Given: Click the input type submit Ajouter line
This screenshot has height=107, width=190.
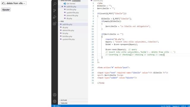Looking at the screenshot, I should 117,78.
